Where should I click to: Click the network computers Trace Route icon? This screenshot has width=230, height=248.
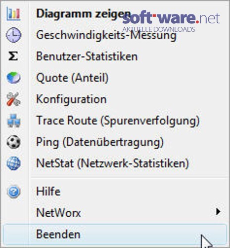tap(14, 121)
